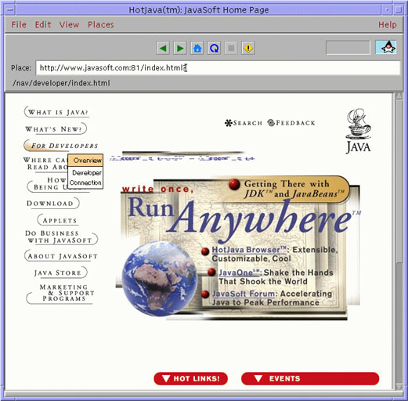This screenshot has height=401, width=408.
Task: Click Getting There with JDK and JavaBeans
Action: pos(294,189)
